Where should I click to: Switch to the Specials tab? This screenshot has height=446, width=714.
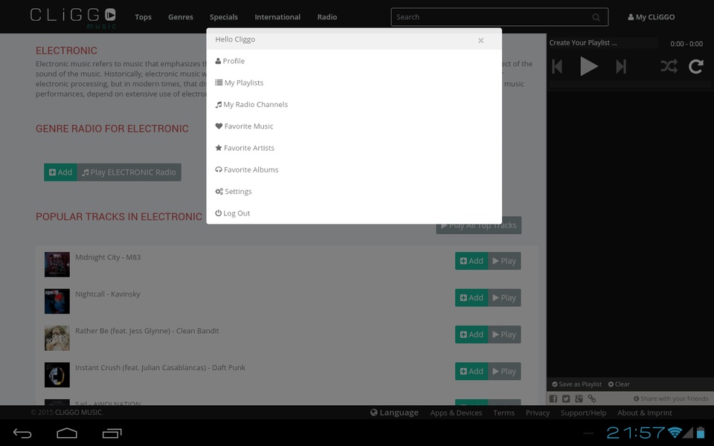[x=224, y=17]
